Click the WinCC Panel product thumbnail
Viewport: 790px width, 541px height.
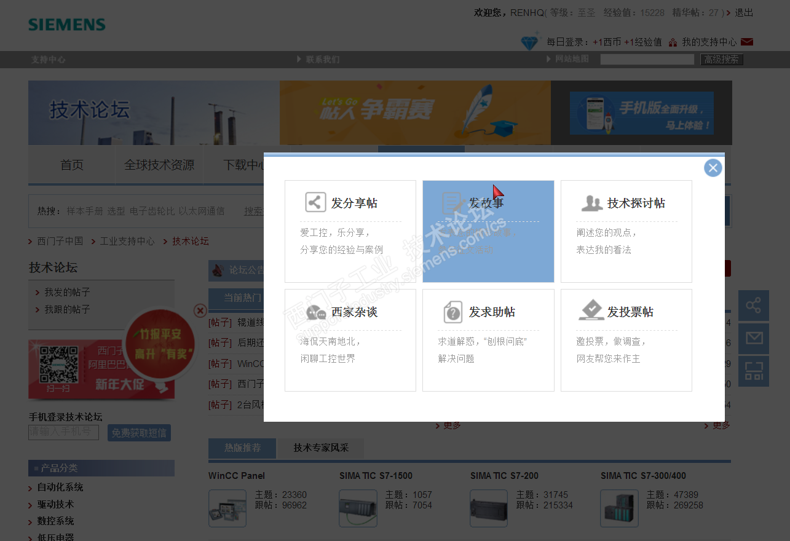pos(227,508)
